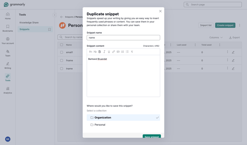Viewport: 247px width, 145px height.
Task: Export the snippets table
Action: click(x=234, y=37)
